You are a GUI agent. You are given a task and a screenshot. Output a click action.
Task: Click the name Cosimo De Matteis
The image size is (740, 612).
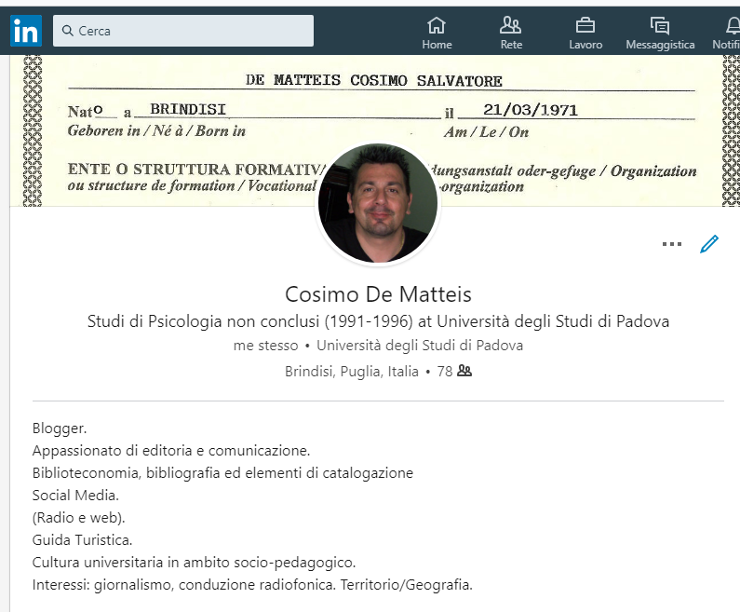pos(378,294)
